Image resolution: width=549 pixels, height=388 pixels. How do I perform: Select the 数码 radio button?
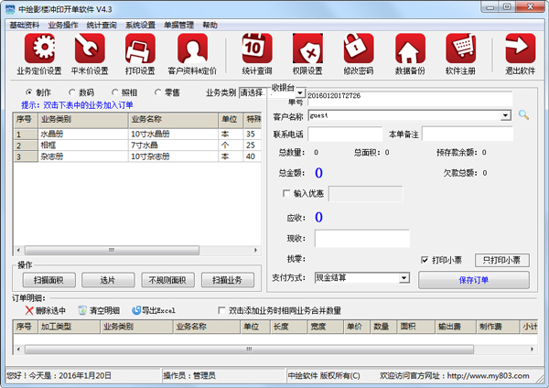tap(72, 92)
